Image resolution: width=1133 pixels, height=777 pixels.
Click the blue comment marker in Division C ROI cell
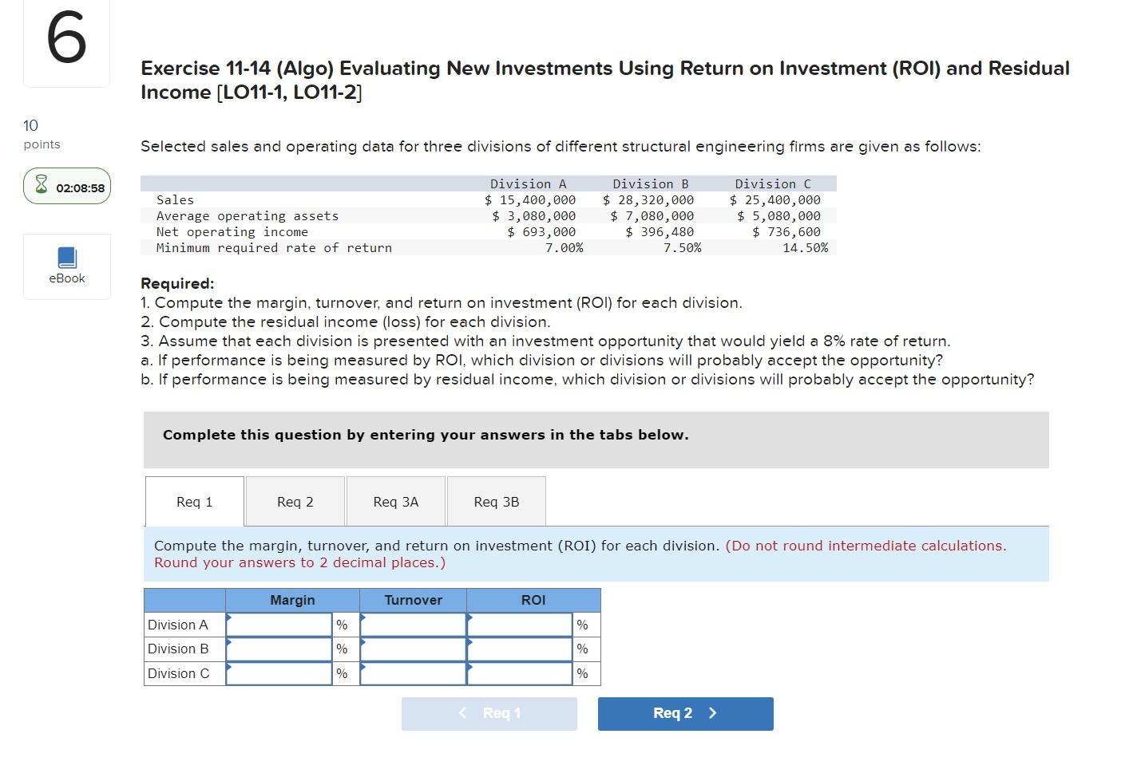(x=470, y=667)
